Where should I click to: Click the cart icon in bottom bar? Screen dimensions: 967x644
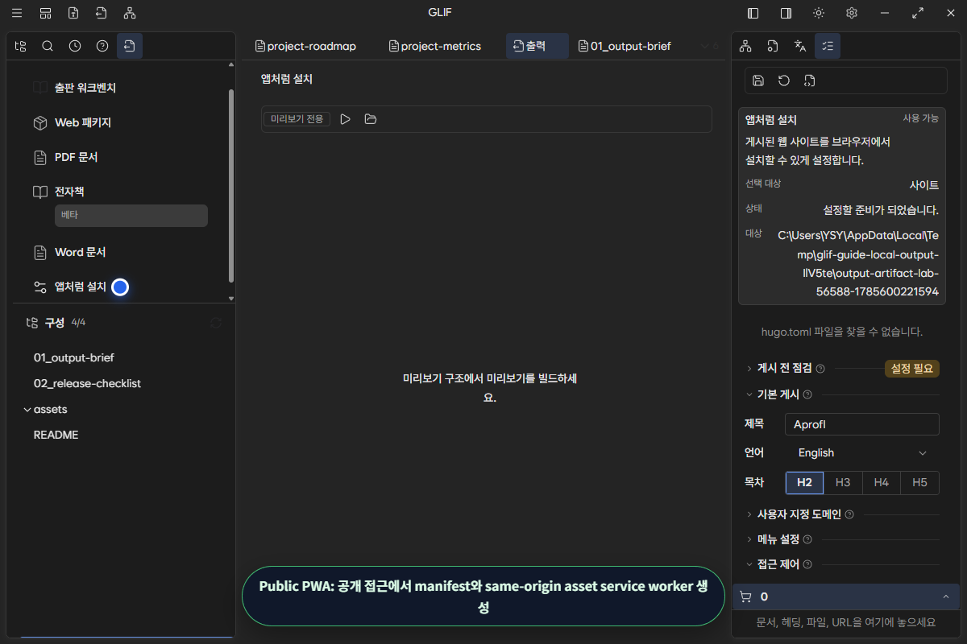(x=745, y=597)
